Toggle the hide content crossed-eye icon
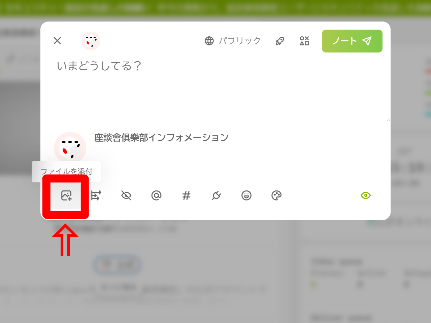The width and height of the screenshot is (431, 323). point(126,195)
